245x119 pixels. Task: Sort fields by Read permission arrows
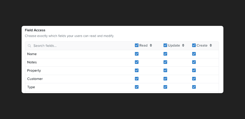point(151,45)
